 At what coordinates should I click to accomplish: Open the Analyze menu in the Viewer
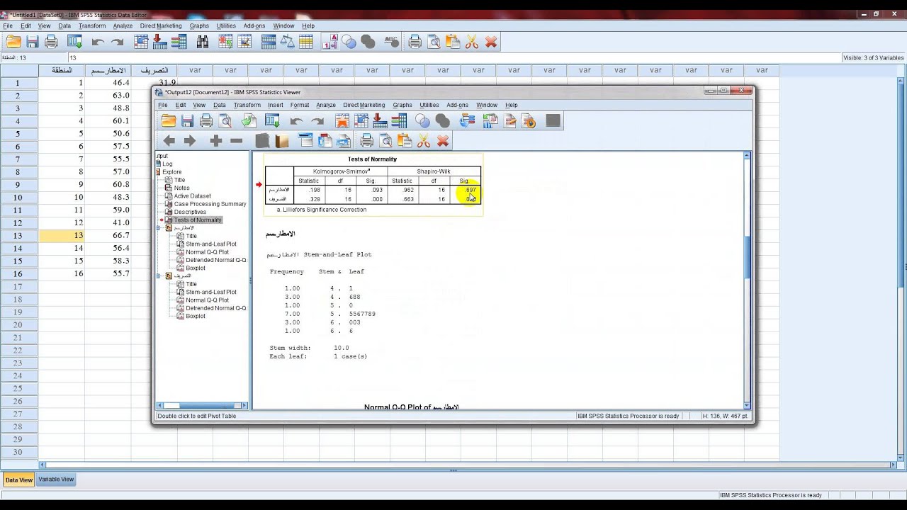[x=325, y=105]
